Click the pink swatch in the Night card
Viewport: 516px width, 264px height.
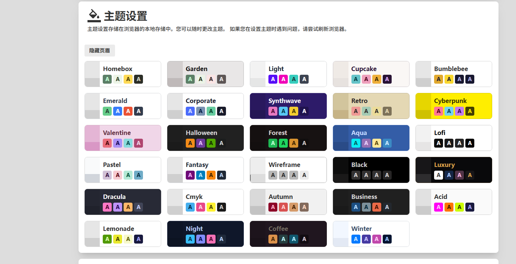[x=211, y=239]
